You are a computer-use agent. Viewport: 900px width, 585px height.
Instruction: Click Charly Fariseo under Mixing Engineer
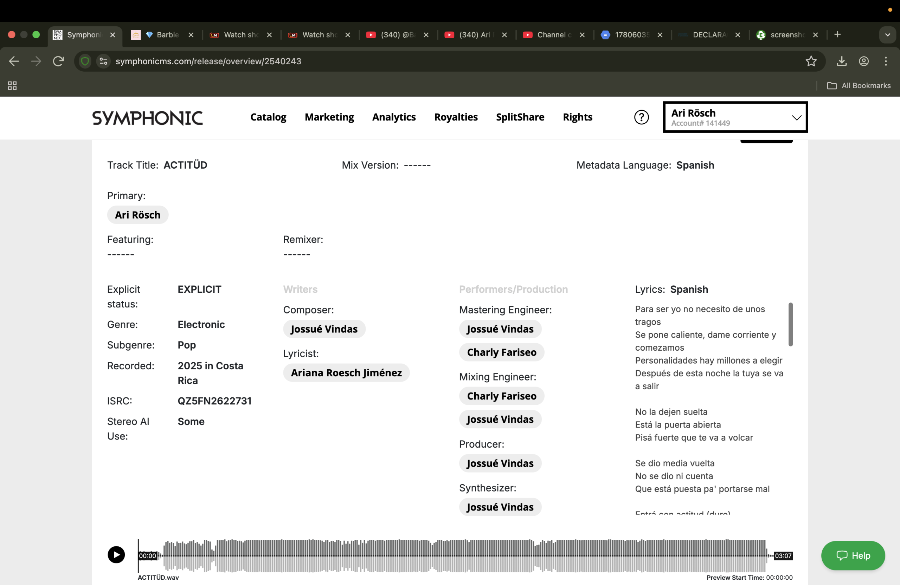click(x=501, y=396)
